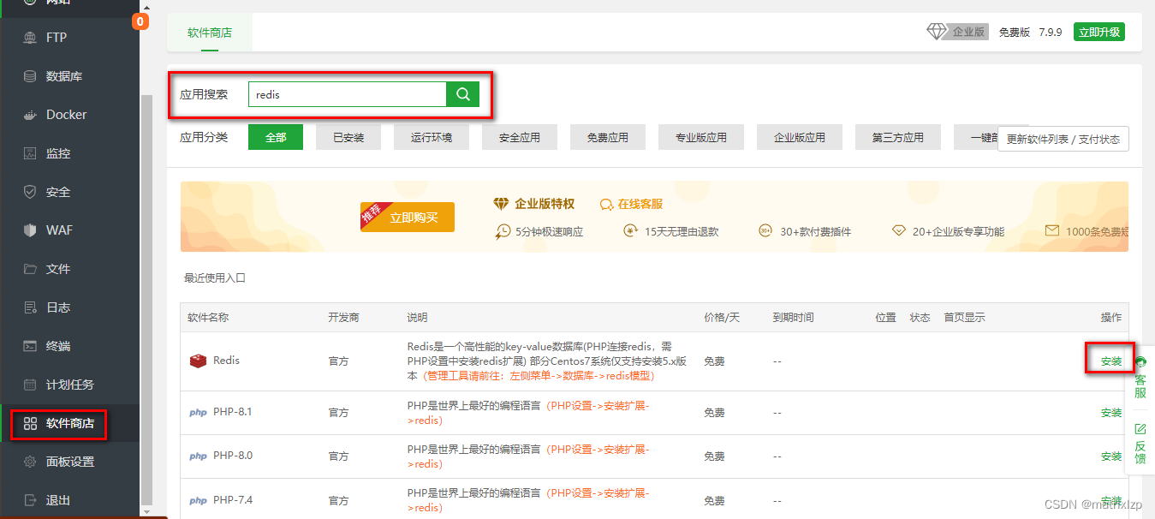Select the 第三方应用 category filter
Viewport: 1155px width, 519px height.
click(898, 137)
